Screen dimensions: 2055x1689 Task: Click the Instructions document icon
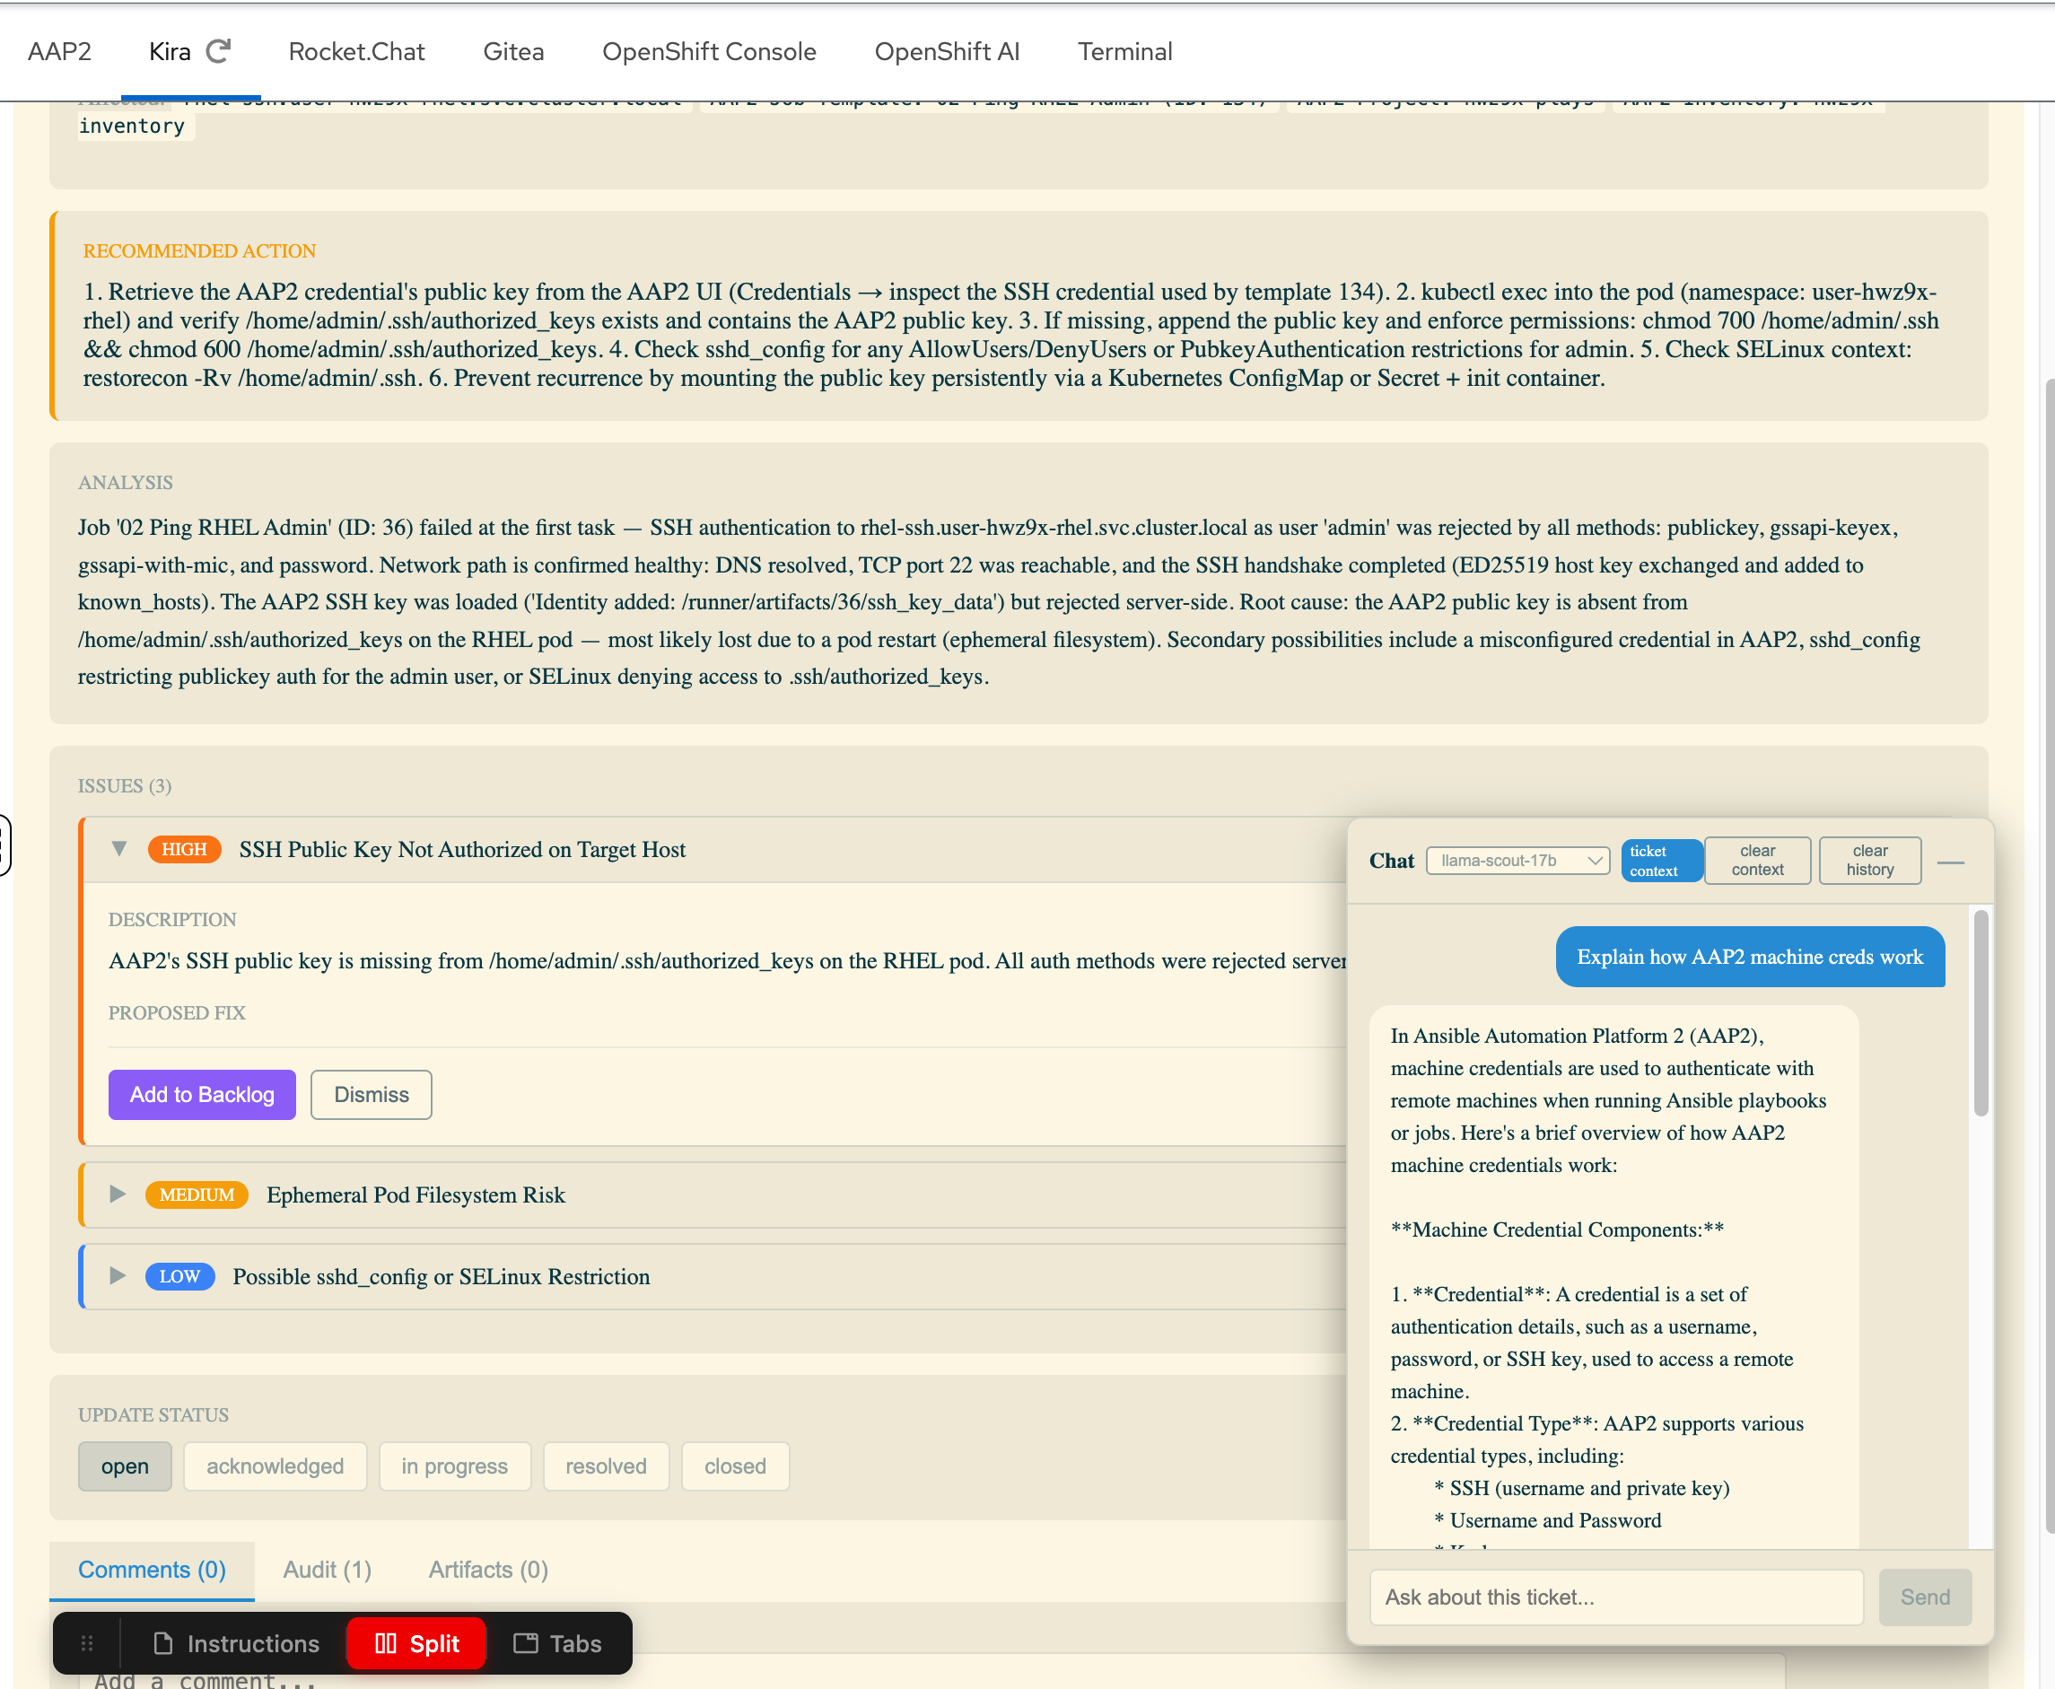[162, 1643]
